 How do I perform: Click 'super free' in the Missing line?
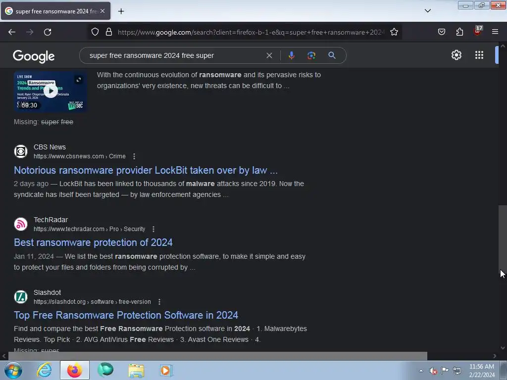tap(57, 122)
